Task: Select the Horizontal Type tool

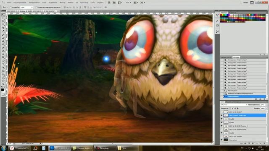Action: click(3, 64)
